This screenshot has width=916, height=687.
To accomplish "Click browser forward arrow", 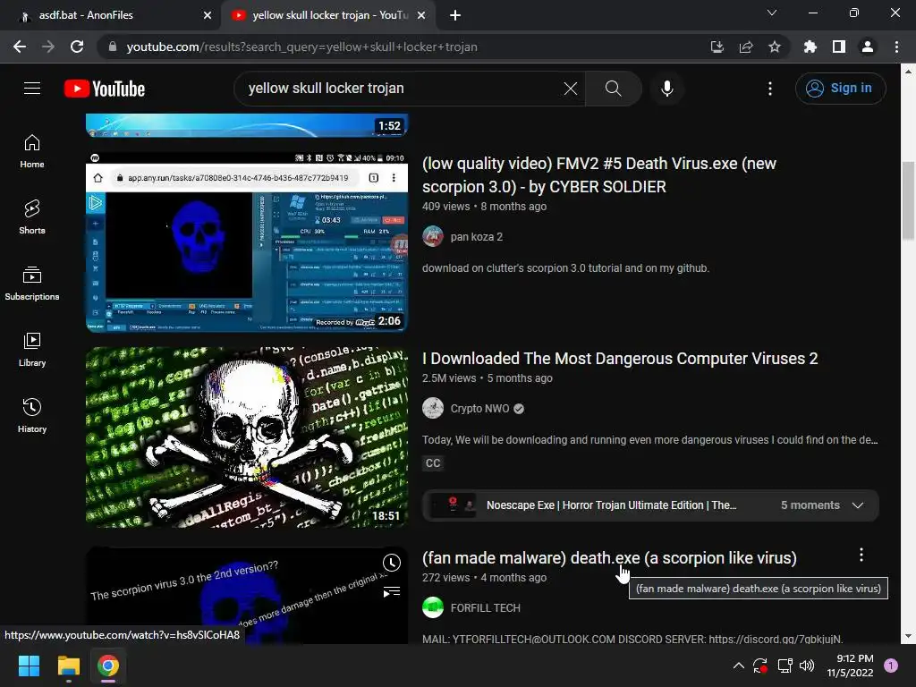I will [x=48, y=47].
